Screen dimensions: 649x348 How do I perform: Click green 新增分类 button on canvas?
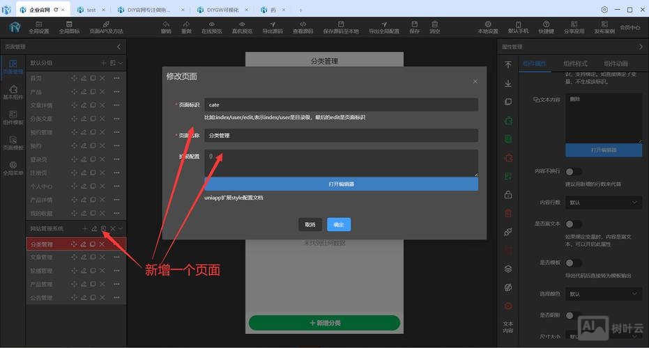pyautogui.click(x=325, y=323)
